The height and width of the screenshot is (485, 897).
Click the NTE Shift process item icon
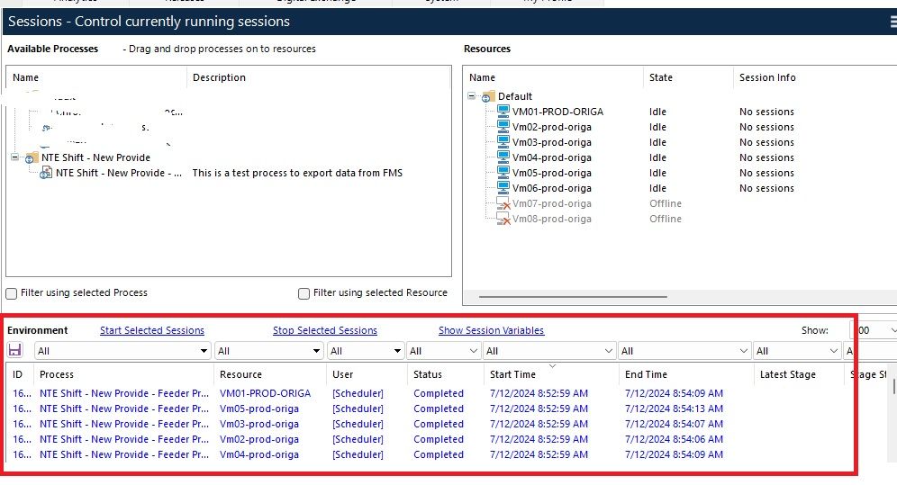(46, 173)
